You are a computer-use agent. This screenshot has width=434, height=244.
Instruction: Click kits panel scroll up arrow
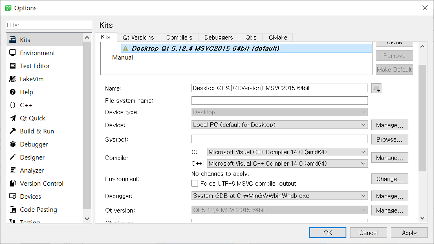[x=422, y=46]
